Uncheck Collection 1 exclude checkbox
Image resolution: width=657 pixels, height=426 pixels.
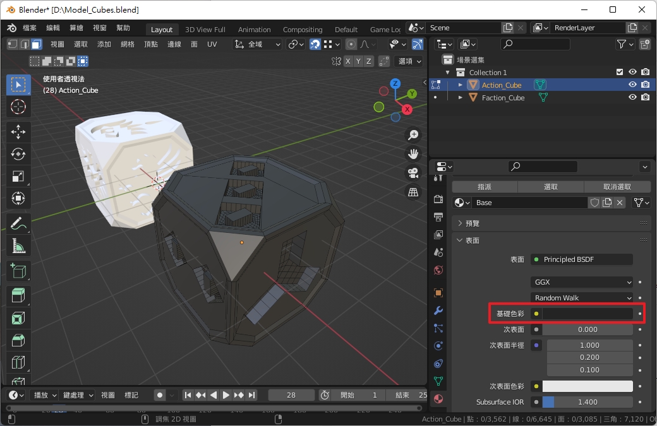(x=620, y=72)
